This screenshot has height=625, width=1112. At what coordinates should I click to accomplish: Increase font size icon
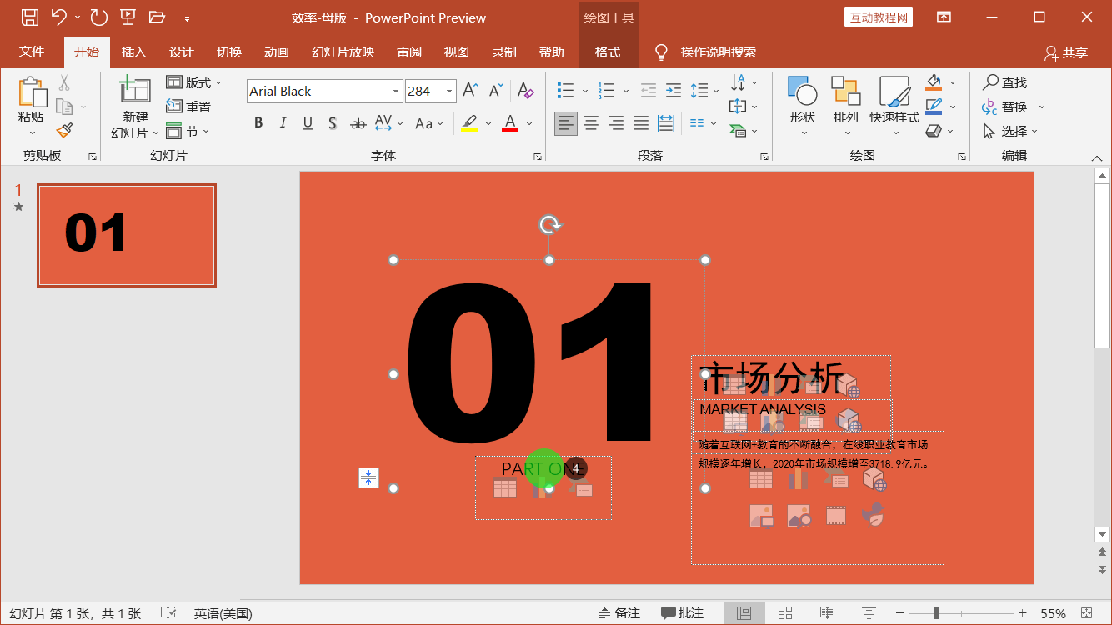470,91
